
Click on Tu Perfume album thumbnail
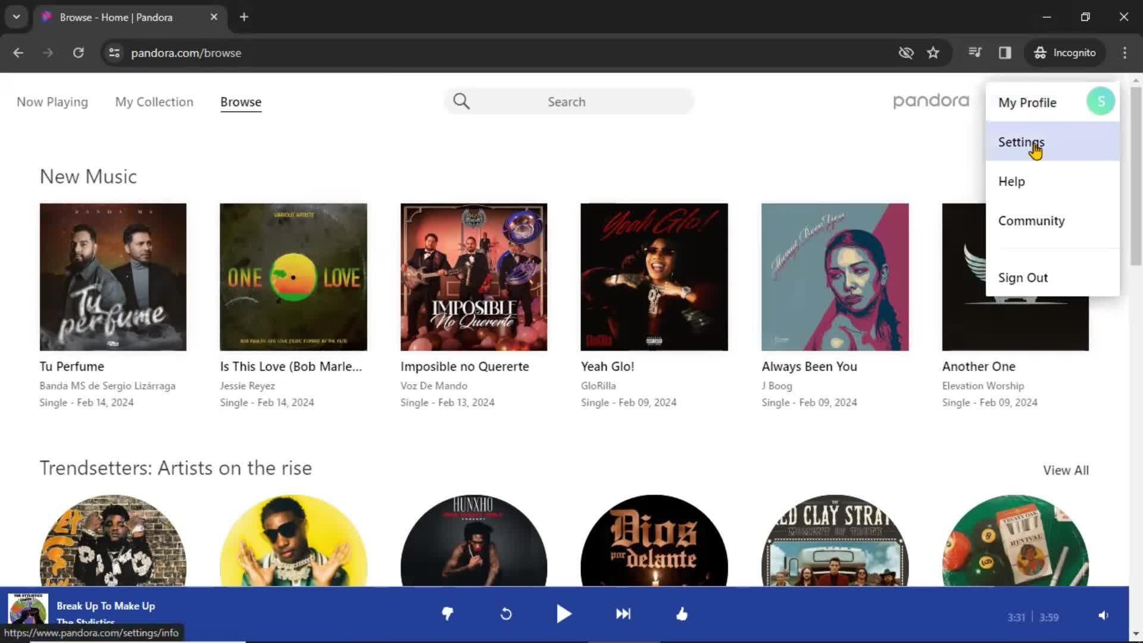tap(113, 276)
